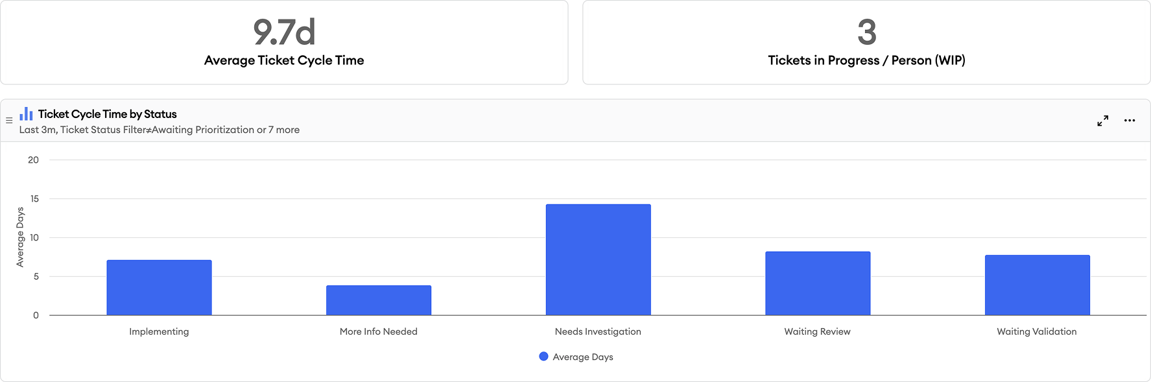Select the Needs Investigation bar

598,259
